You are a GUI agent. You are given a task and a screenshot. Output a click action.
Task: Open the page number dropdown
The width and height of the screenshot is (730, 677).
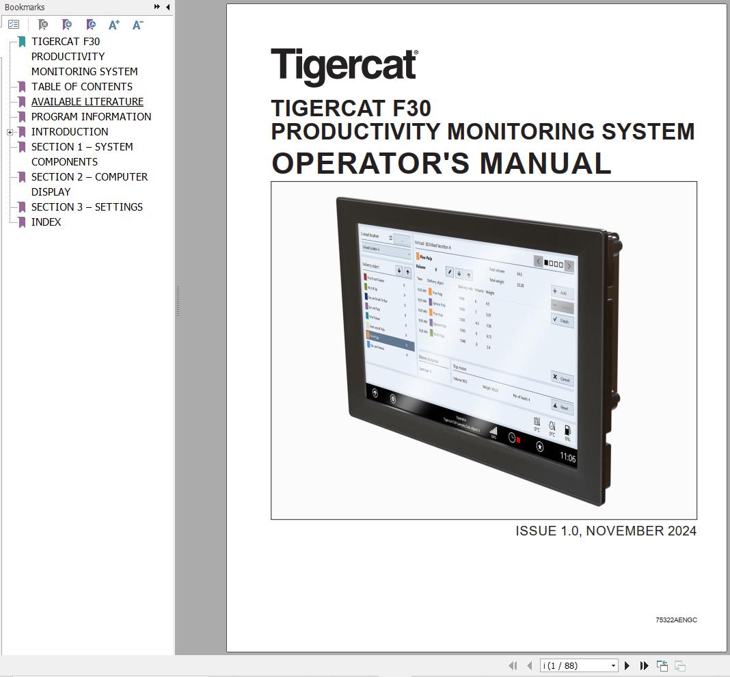[x=612, y=665]
